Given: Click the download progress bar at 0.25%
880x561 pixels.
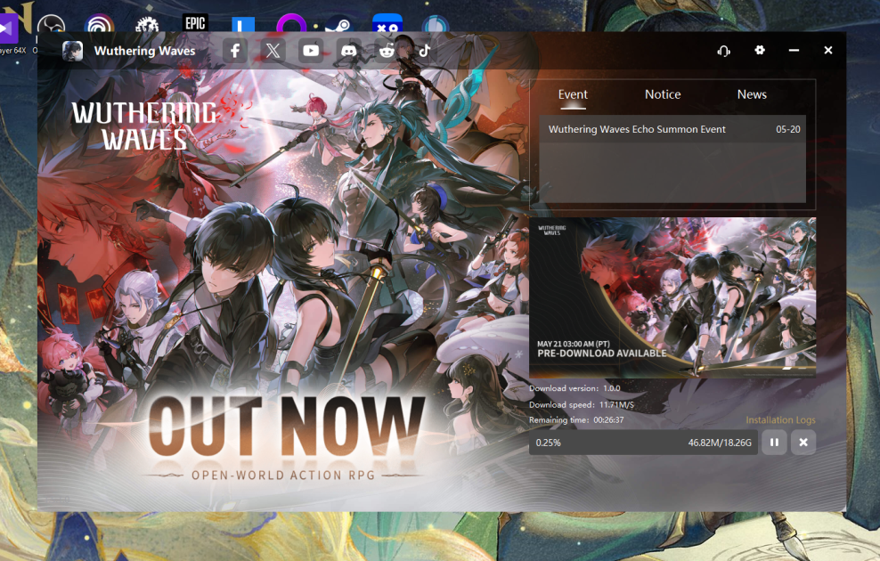Looking at the screenshot, I should tap(644, 442).
